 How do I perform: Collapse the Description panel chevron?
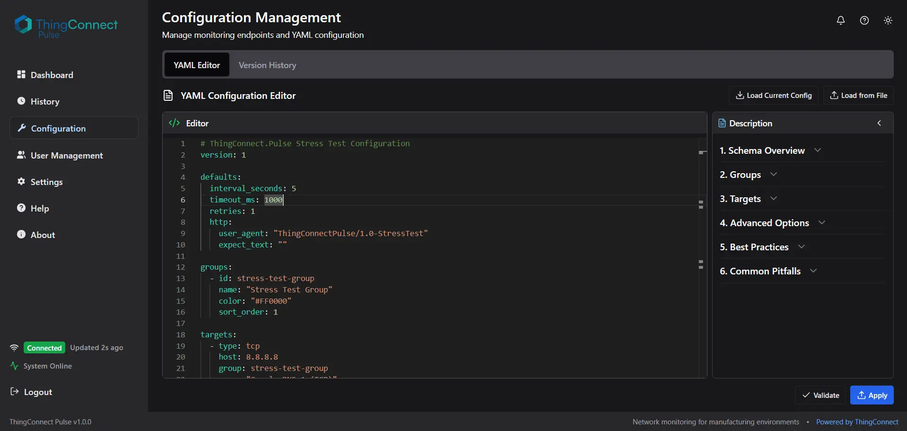[x=879, y=123]
